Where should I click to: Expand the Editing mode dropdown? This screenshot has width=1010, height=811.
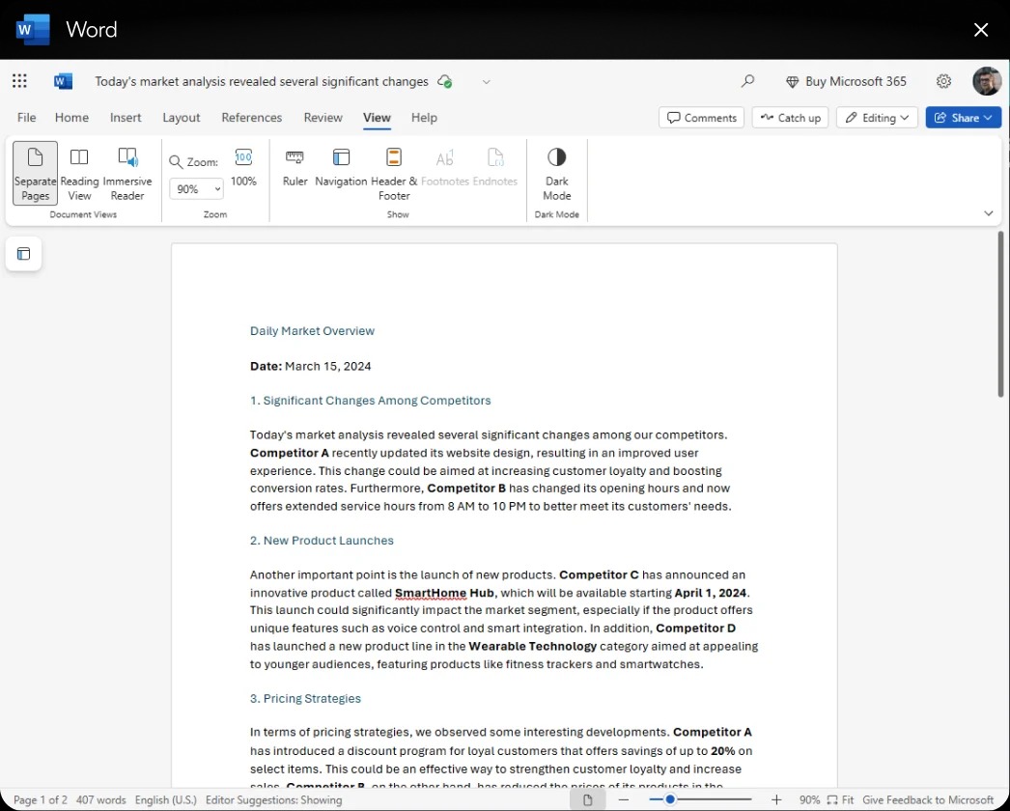click(877, 117)
